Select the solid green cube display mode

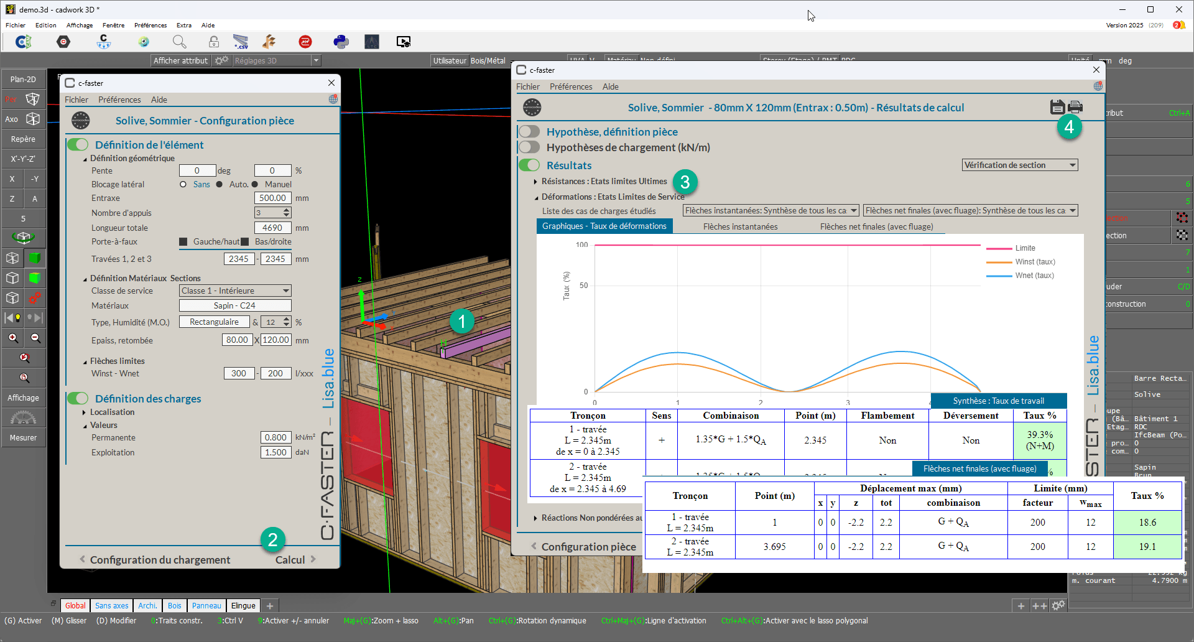pyautogui.click(x=35, y=258)
